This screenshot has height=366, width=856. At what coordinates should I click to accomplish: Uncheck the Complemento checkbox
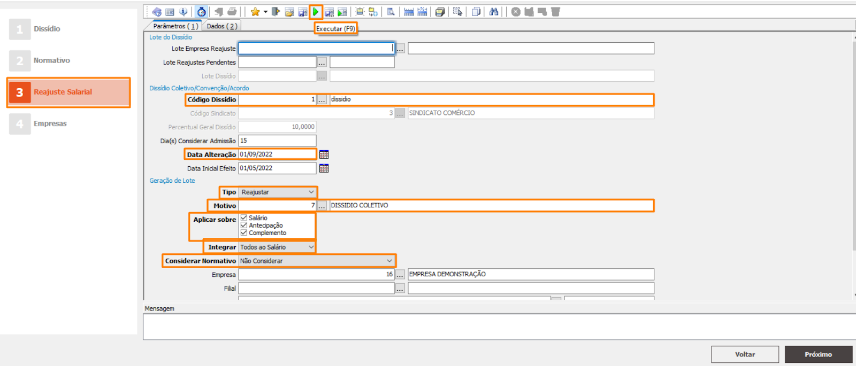click(x=244, y=233)
